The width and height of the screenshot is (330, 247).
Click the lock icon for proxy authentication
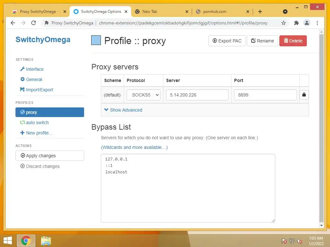click(x=304, y=95)
